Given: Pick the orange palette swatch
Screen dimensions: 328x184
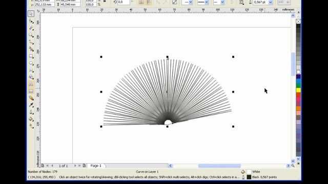Looking at the screenshot, I should click(298, 108).
